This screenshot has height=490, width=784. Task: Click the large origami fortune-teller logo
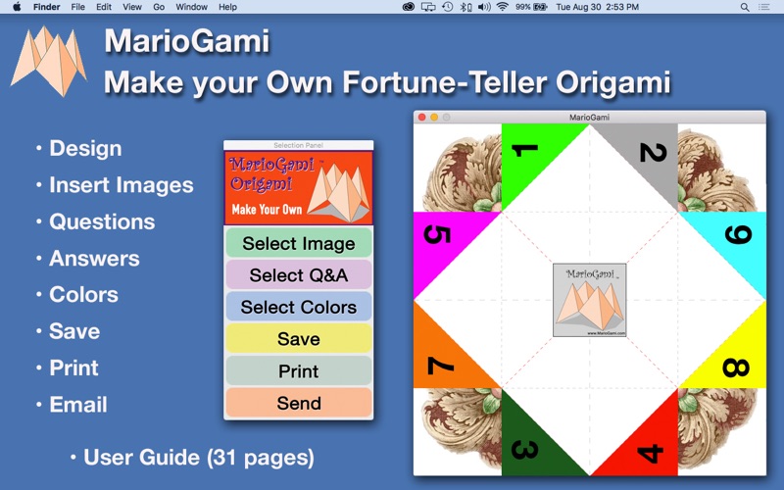(49, 61)
